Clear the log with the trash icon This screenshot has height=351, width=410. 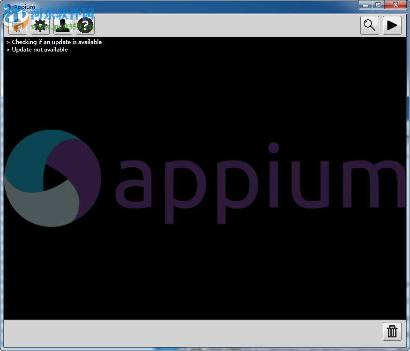pos(392,331)
